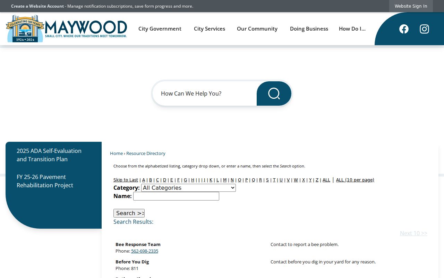The height and width of the screenshot is (278, 444).
Task: Show the ALL listing link
Action: click(326, 180)
